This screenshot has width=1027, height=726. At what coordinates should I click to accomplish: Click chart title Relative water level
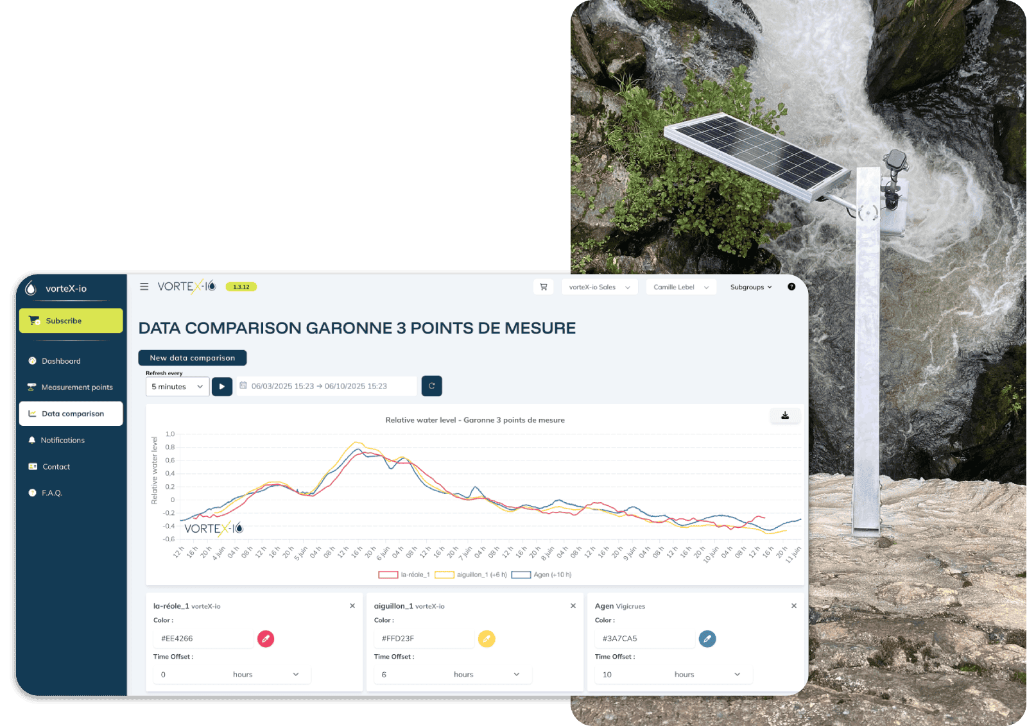point(475,420)
